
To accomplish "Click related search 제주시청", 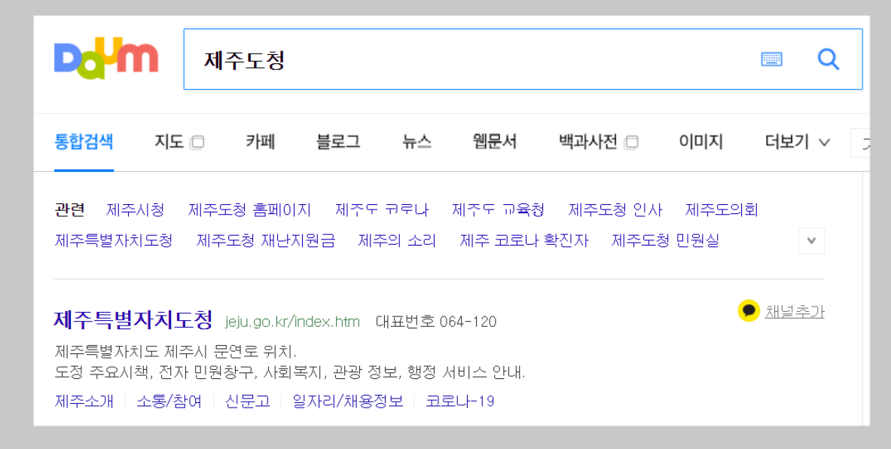I will 135,209.
